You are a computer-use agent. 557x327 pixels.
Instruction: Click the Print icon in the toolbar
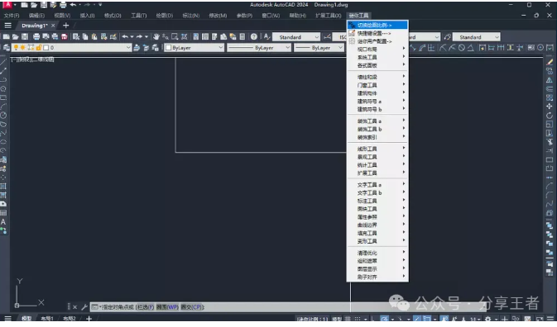coord(36,37)
